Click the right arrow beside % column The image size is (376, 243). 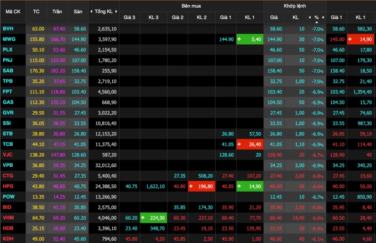[x=323, y=17]
